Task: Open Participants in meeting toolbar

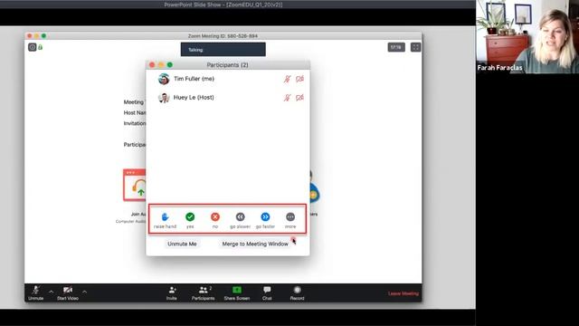Action: (x=203, y=292)
